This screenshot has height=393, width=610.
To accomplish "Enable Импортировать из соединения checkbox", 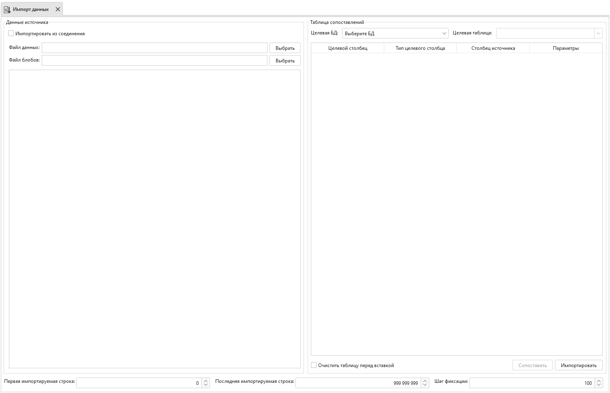I will (x=11, y=34).
